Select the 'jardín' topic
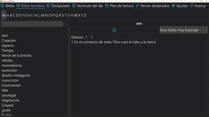 (6, 110)
